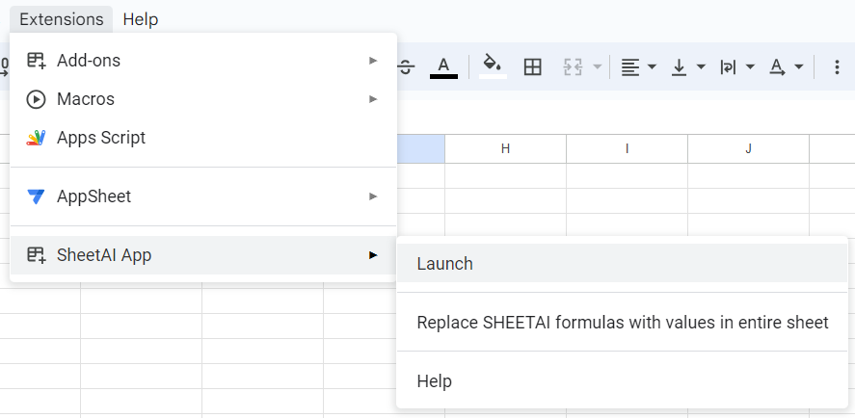This screenshot has height=418, width=855.
Task: Open the text rotation dropdown
Action: (786, 67)
